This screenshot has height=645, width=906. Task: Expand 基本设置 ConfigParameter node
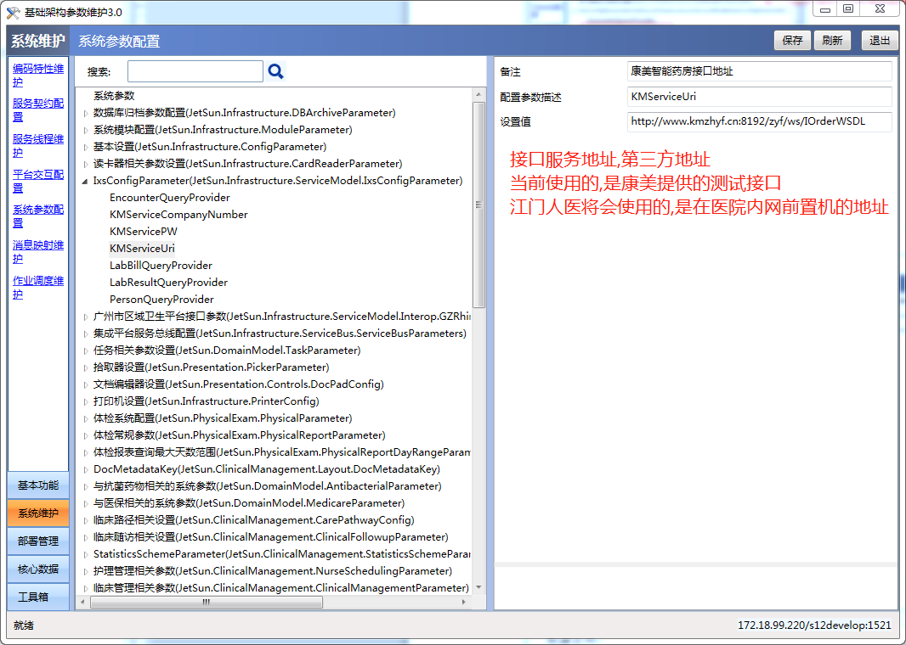click(x=86, y=147)
